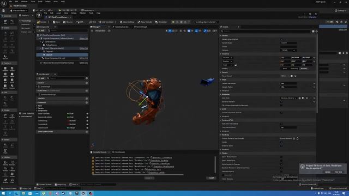
Task: Add a new graph with the plus icon
Action: click(x=87, y=83)
